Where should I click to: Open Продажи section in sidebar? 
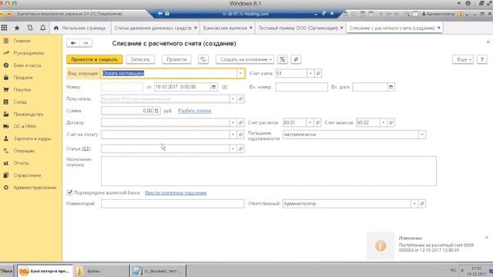point(22,78)
